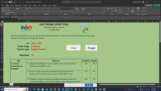The width and height of the screenshot is (161, 91).
Task: Click the Cut command
Action: pos(8,8)
